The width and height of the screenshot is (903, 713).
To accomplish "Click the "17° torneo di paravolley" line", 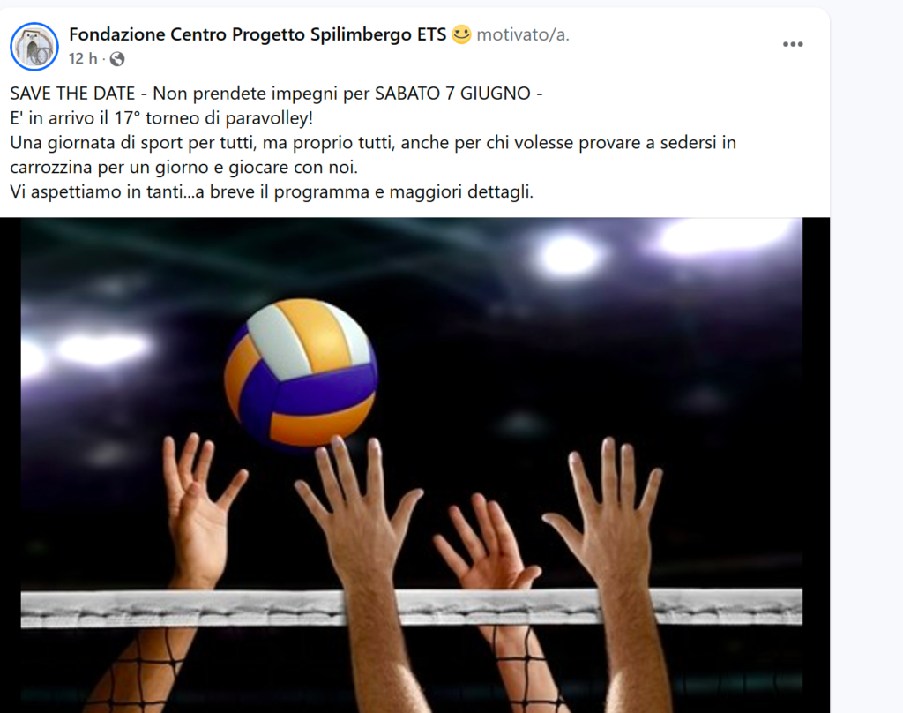I will (x=161, y=118).
